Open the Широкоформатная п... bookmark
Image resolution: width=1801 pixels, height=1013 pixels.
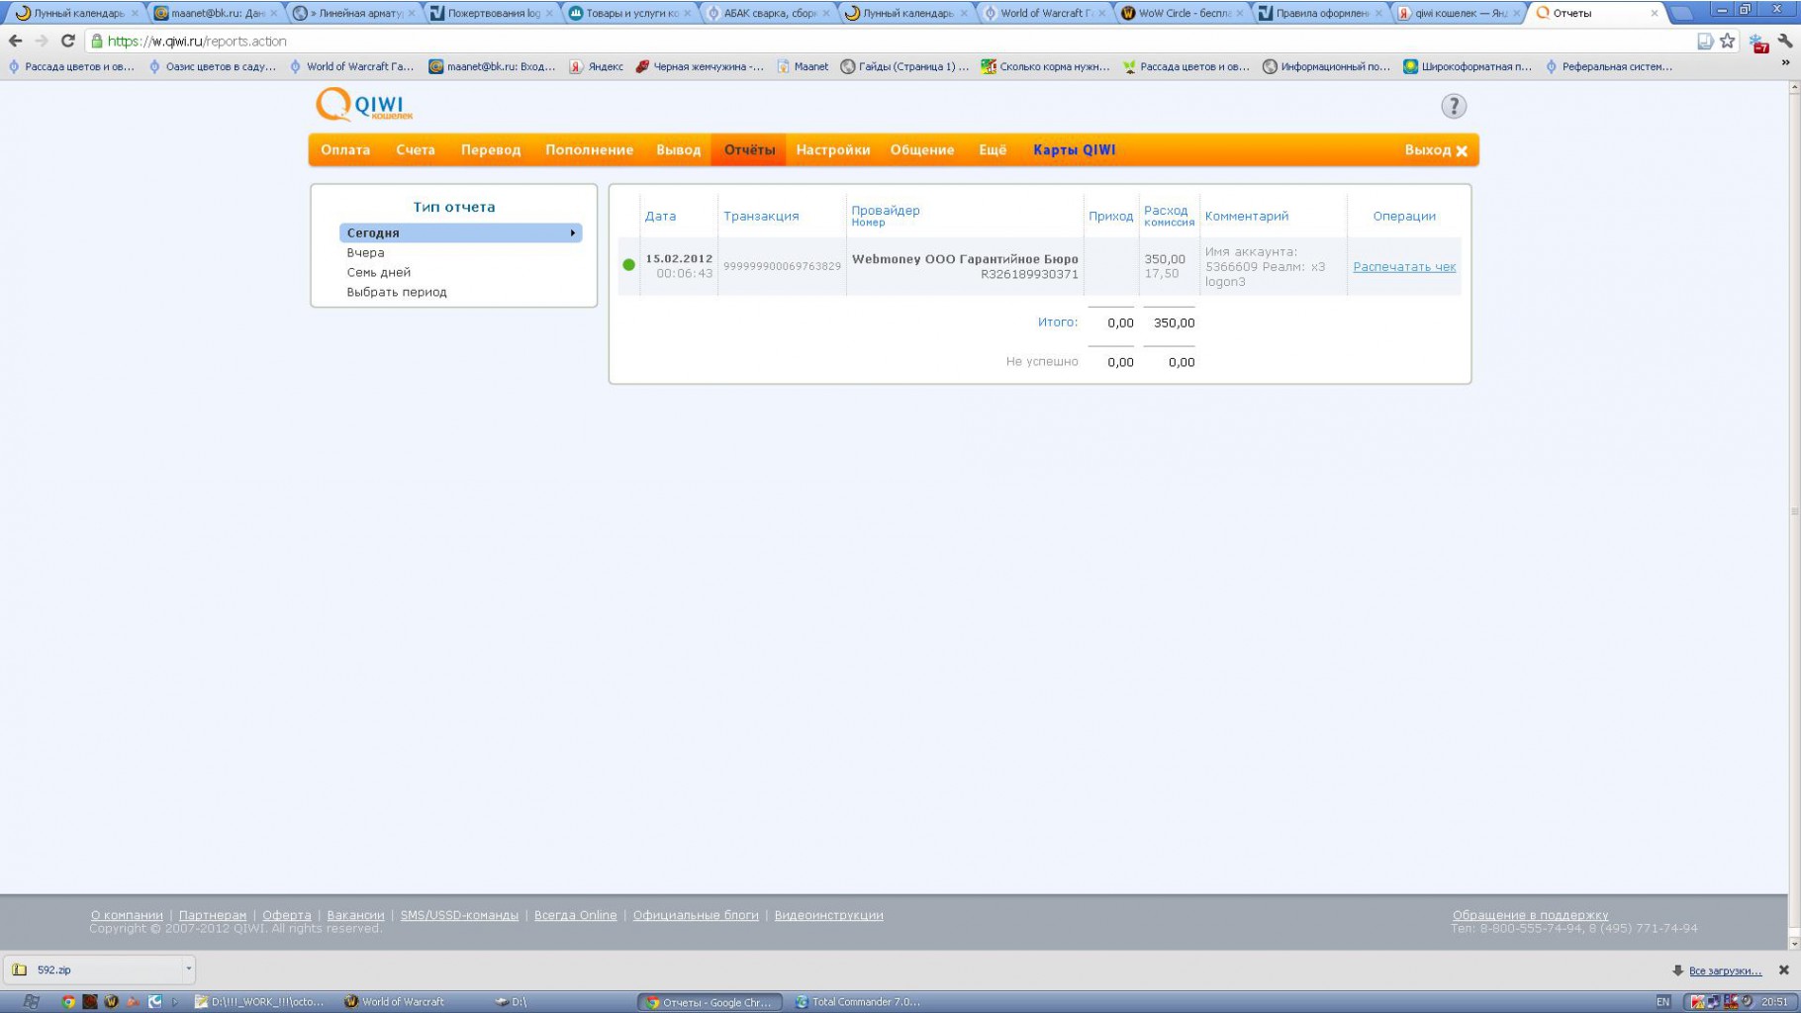pyautogui.click(x=1467, y=66)
